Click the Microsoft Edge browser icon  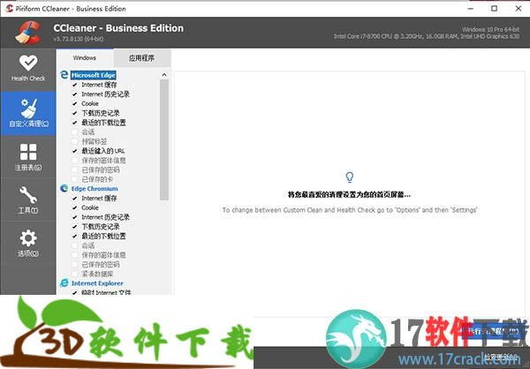[64, 75]
